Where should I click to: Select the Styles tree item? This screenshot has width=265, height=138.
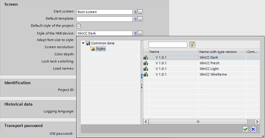[x=101, y=49]
